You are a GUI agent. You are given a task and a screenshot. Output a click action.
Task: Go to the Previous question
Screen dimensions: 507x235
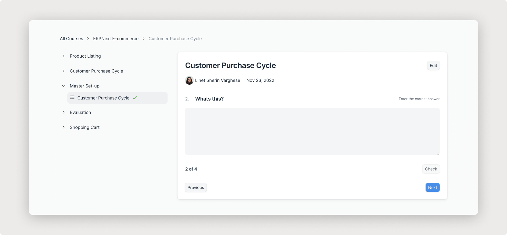click(x=196, y=187)
